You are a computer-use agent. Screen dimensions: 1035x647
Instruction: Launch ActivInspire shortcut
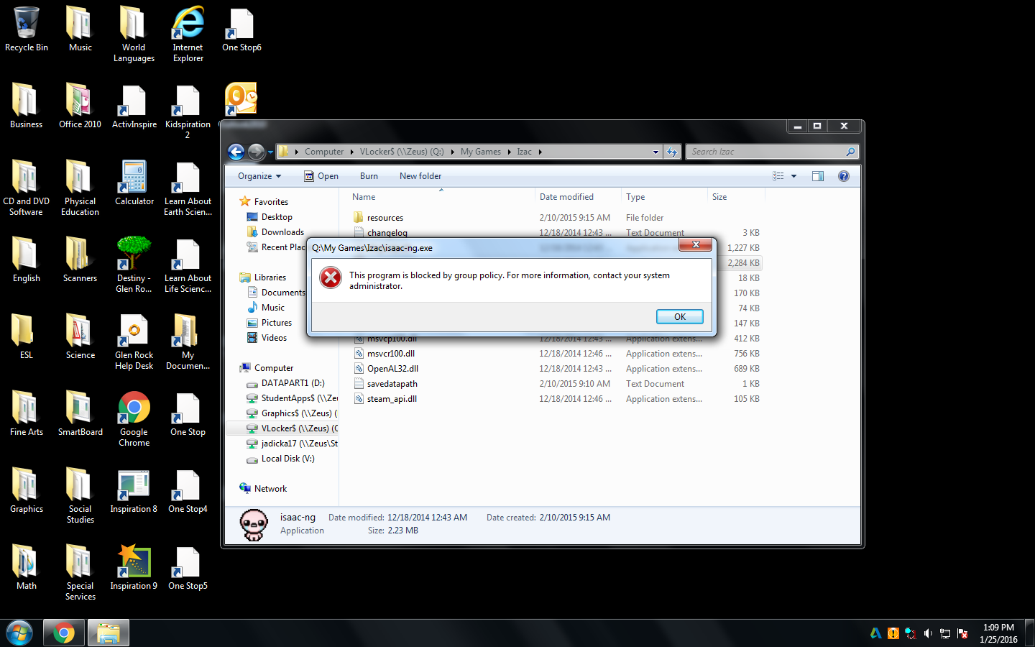(x=134, y=106)
